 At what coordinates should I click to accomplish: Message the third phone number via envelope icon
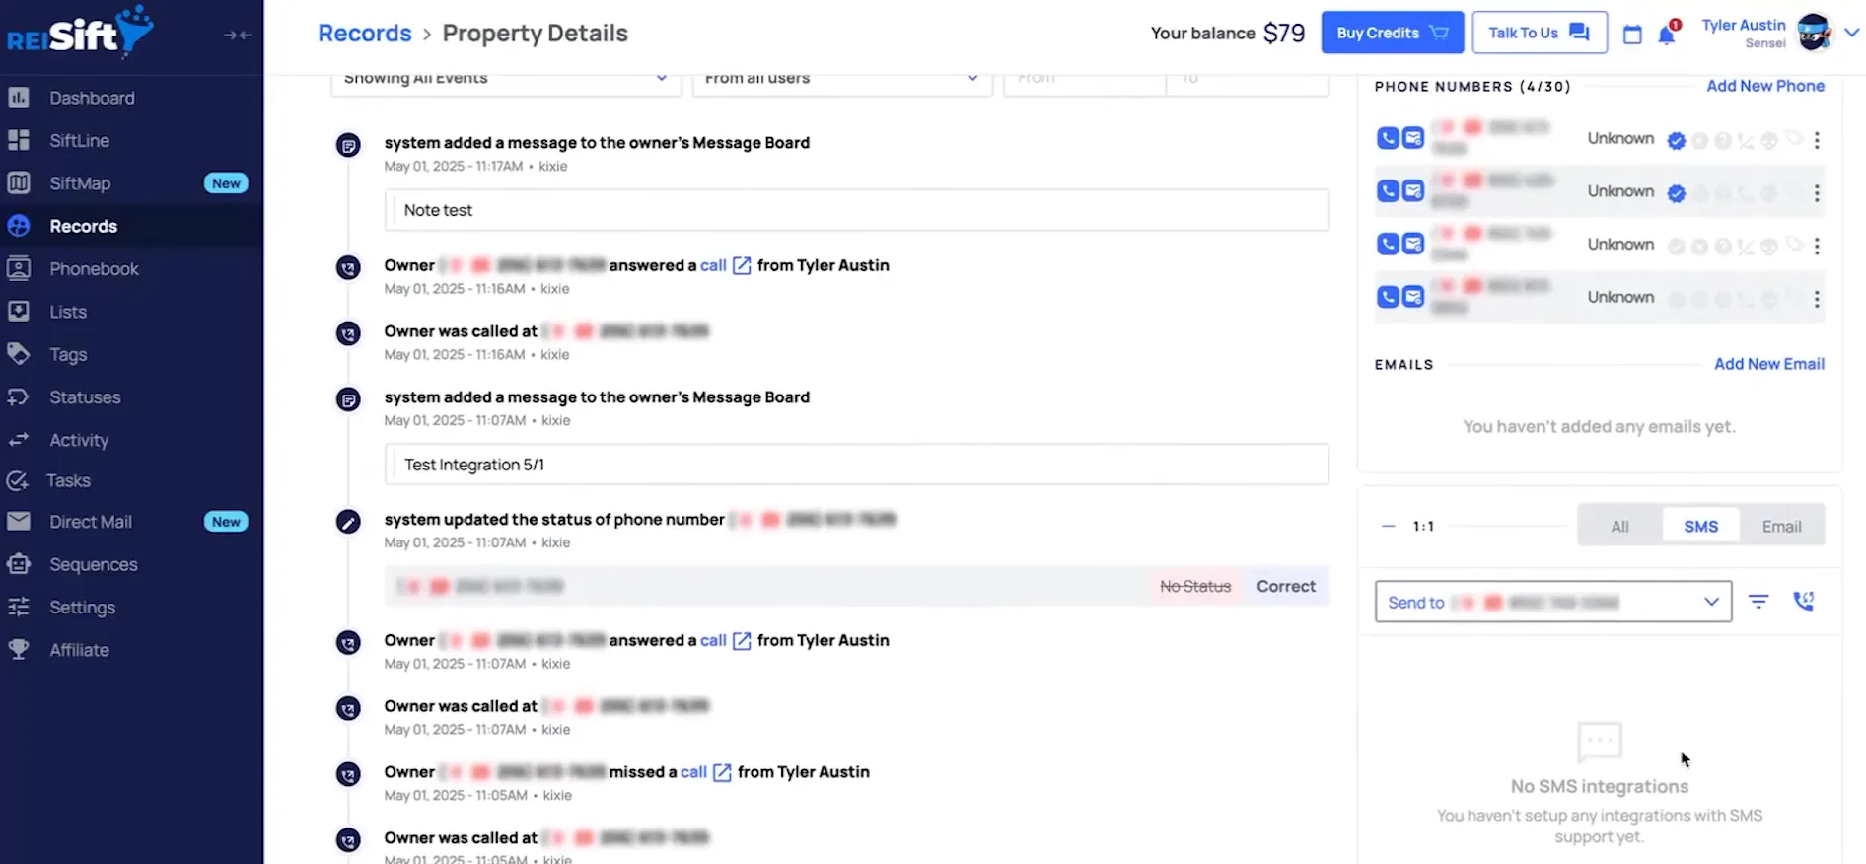pyautogui.click(x=1413, y=244)
